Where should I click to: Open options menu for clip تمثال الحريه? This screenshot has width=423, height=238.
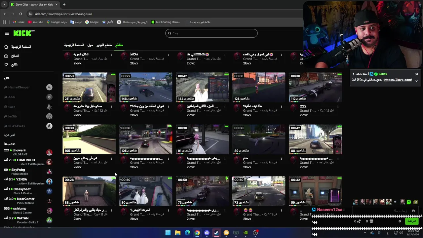click(x=112, y=55)
